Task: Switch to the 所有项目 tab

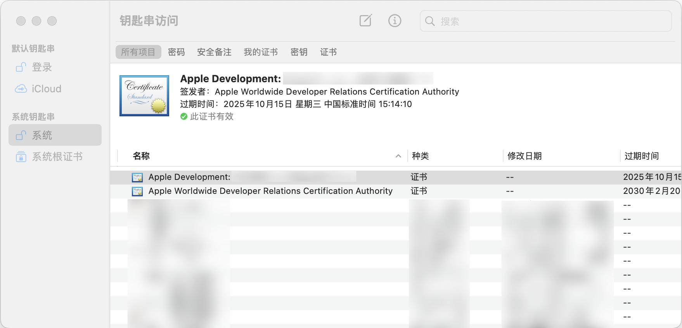Action: 138,52
